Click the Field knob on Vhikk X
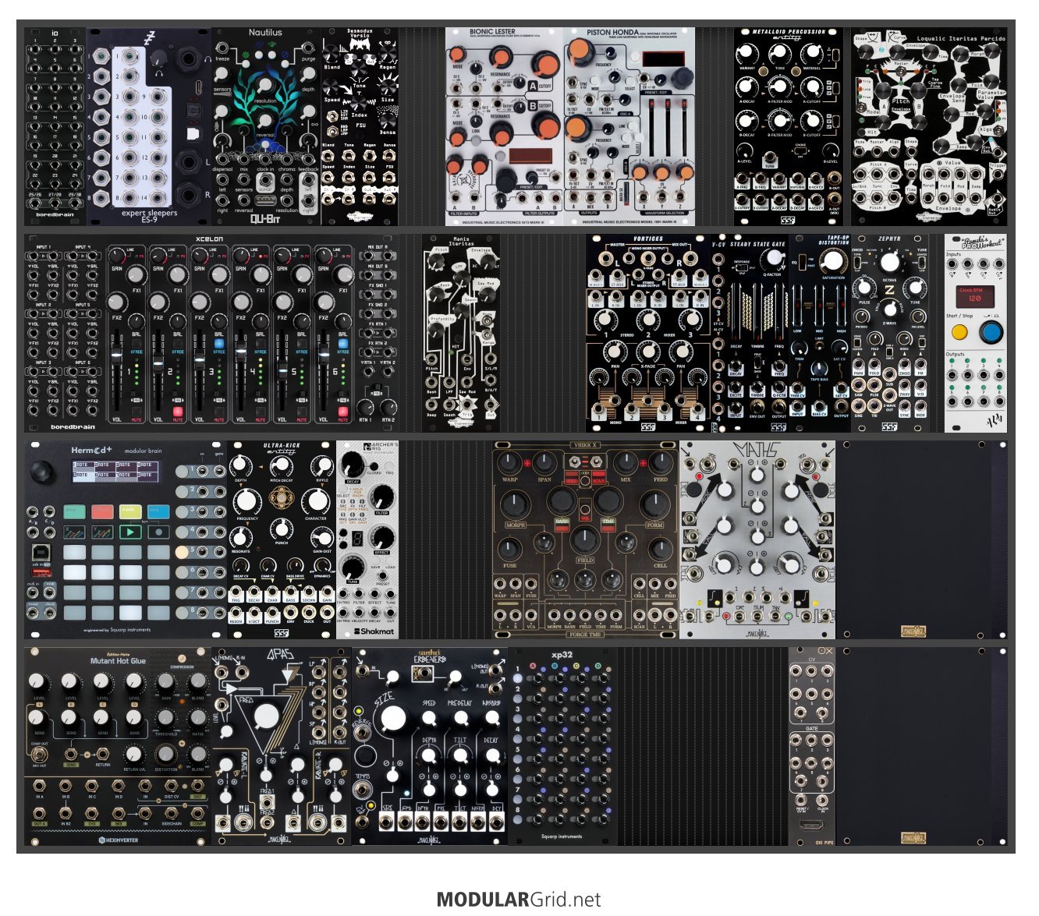This screenshot has height=916, width=1039. click(585, 540)
